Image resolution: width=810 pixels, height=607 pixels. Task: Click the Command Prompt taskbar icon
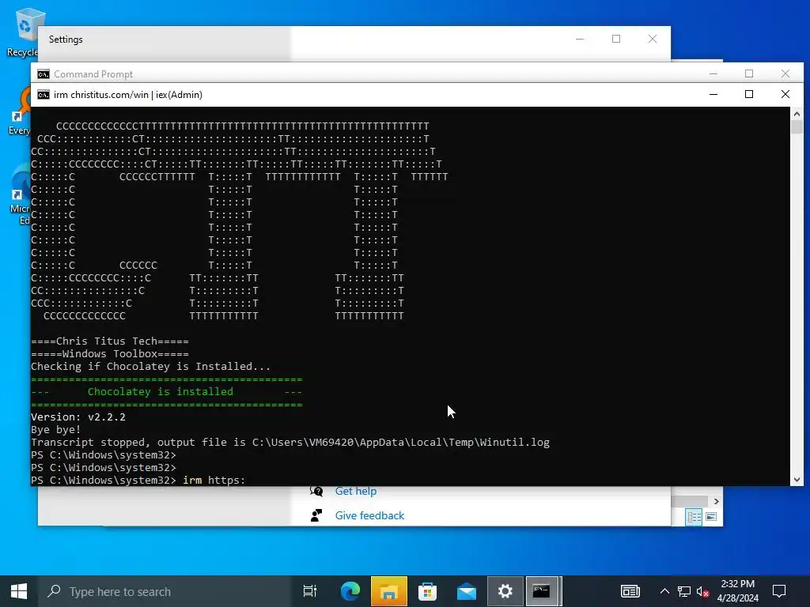542,591
